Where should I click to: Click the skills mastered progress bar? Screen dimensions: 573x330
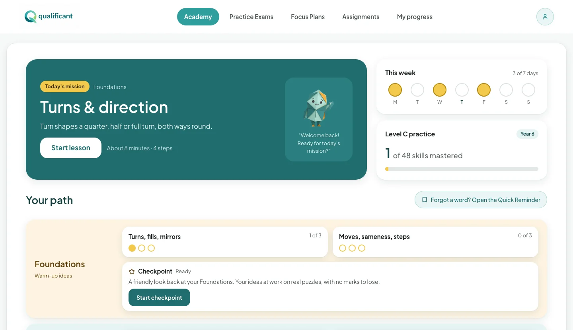pos(462,169)
